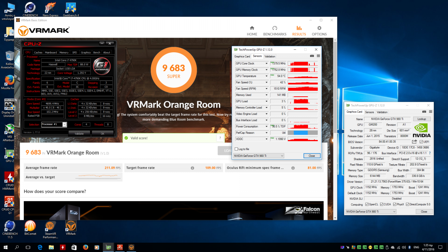Viewport: 448px width, 252px height.
Task: Click Close button in GPU-Z Sensors window
Action: (312, 156)
